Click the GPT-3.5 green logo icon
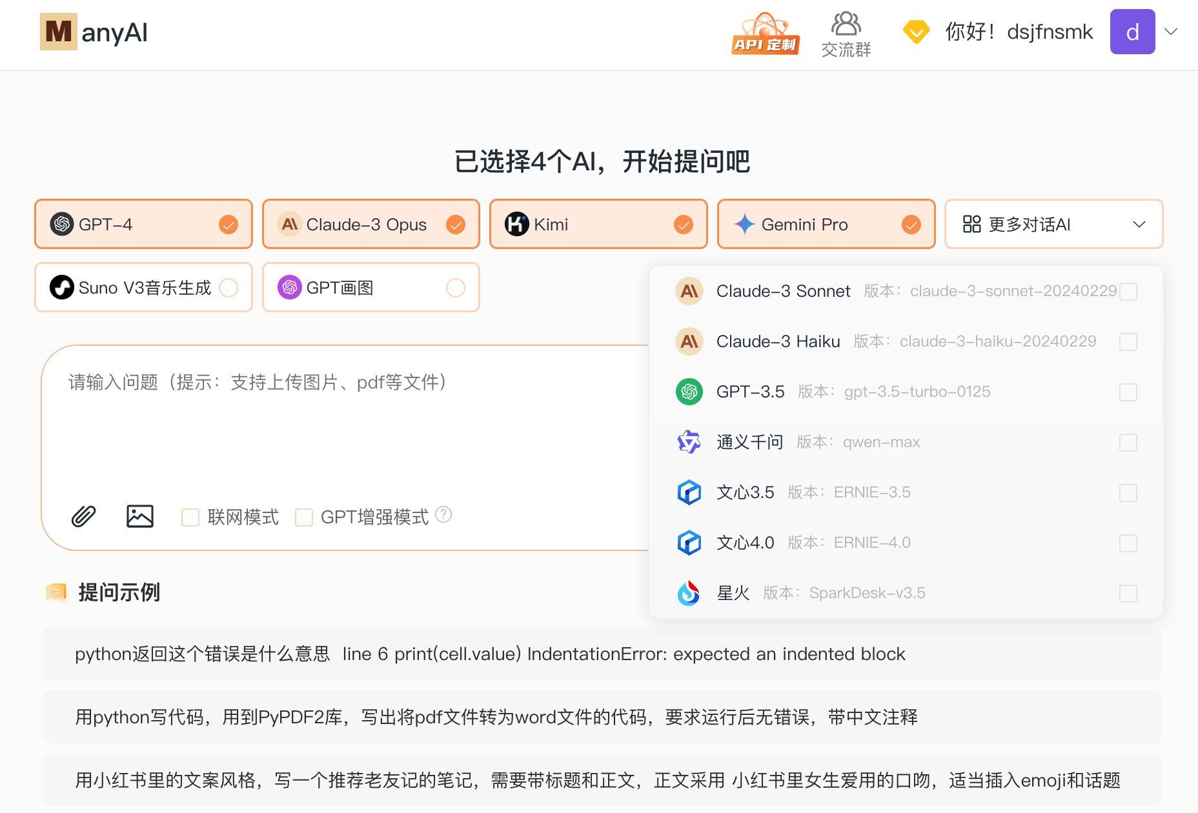 coord(689,392)
